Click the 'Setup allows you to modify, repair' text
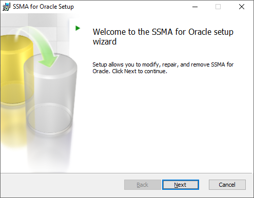The height and width of the screenshot is (198, 254). point(163,68)
